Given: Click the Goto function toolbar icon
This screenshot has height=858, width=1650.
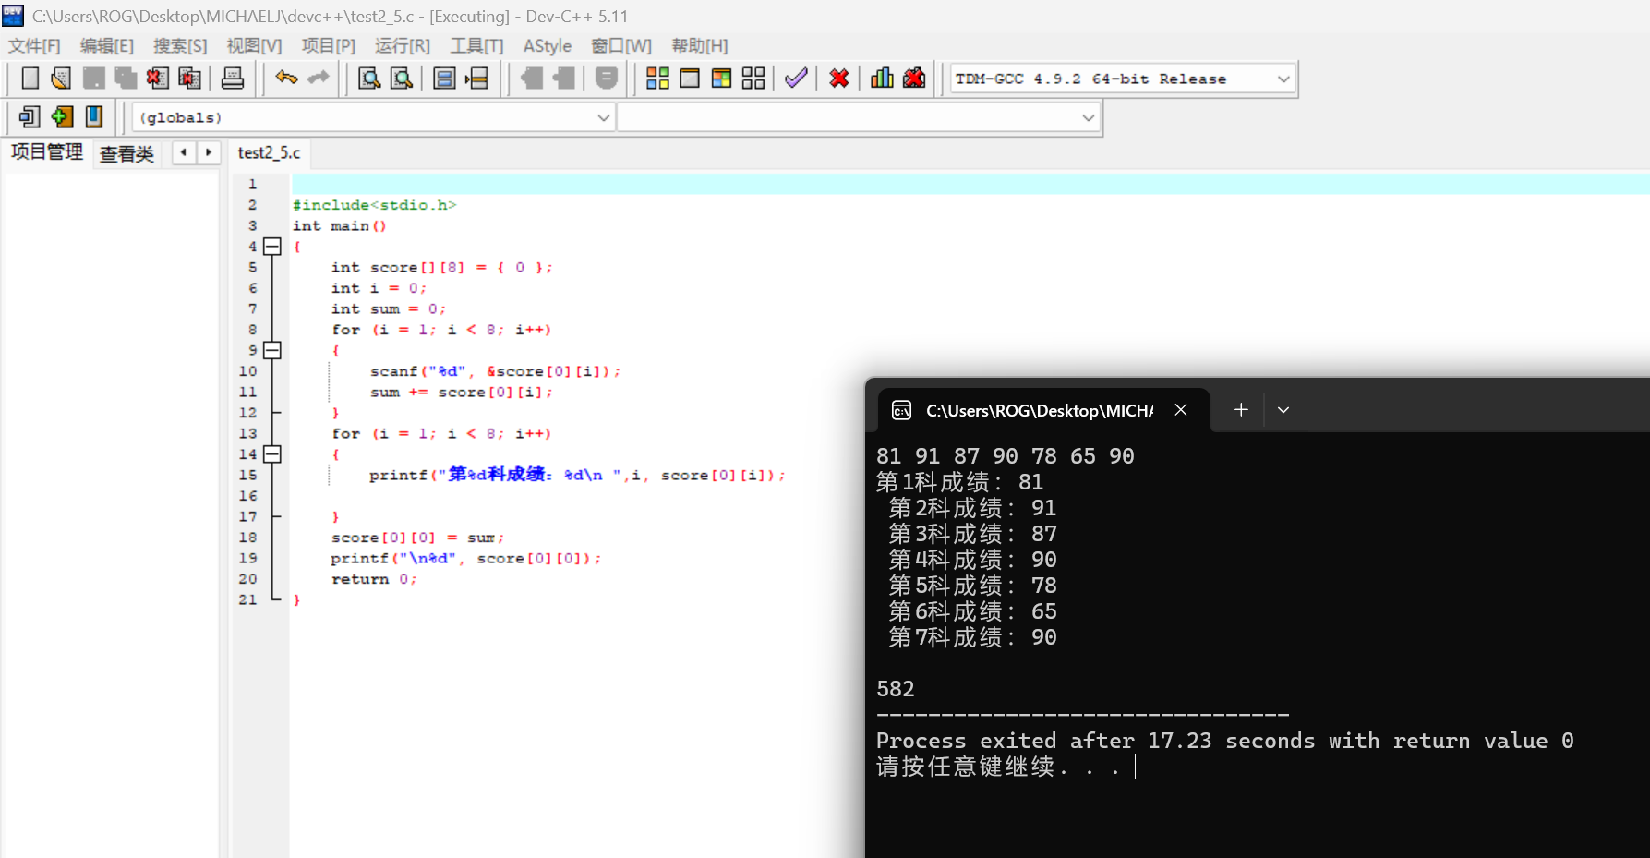Looking at the screenshot, I should [x=444, y=79].
